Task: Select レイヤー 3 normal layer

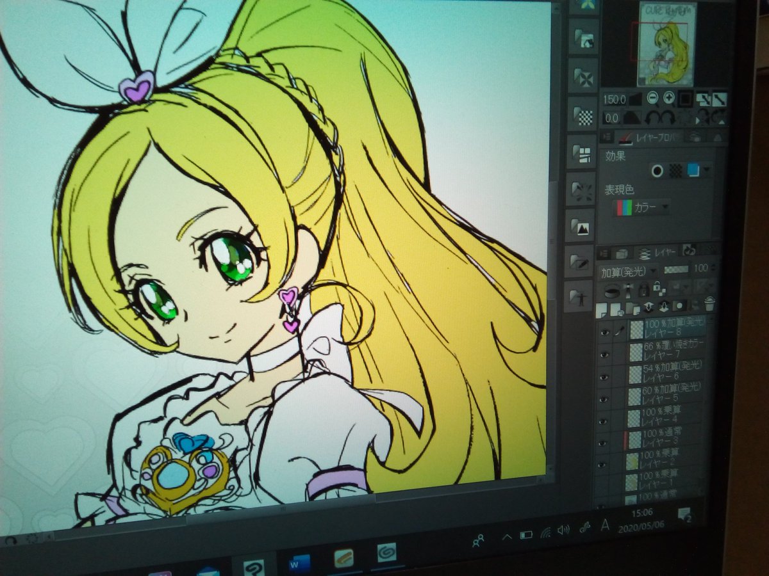Action: point(663,439)
